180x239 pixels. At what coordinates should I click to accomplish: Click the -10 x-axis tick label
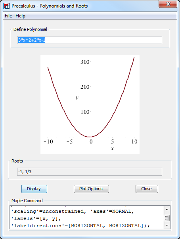pos(48,141)
